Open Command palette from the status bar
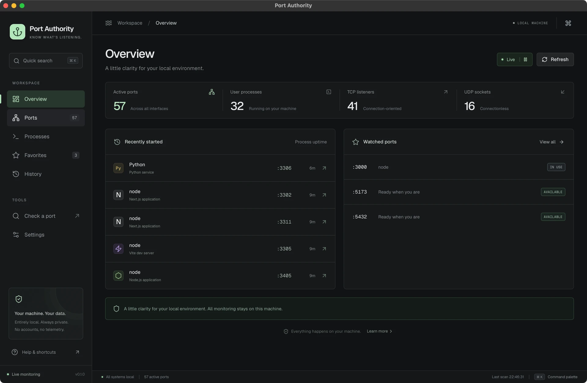Image resolution: width=587 pixels, height=383 pixels. pyautogui.click(x=556, y=377)
